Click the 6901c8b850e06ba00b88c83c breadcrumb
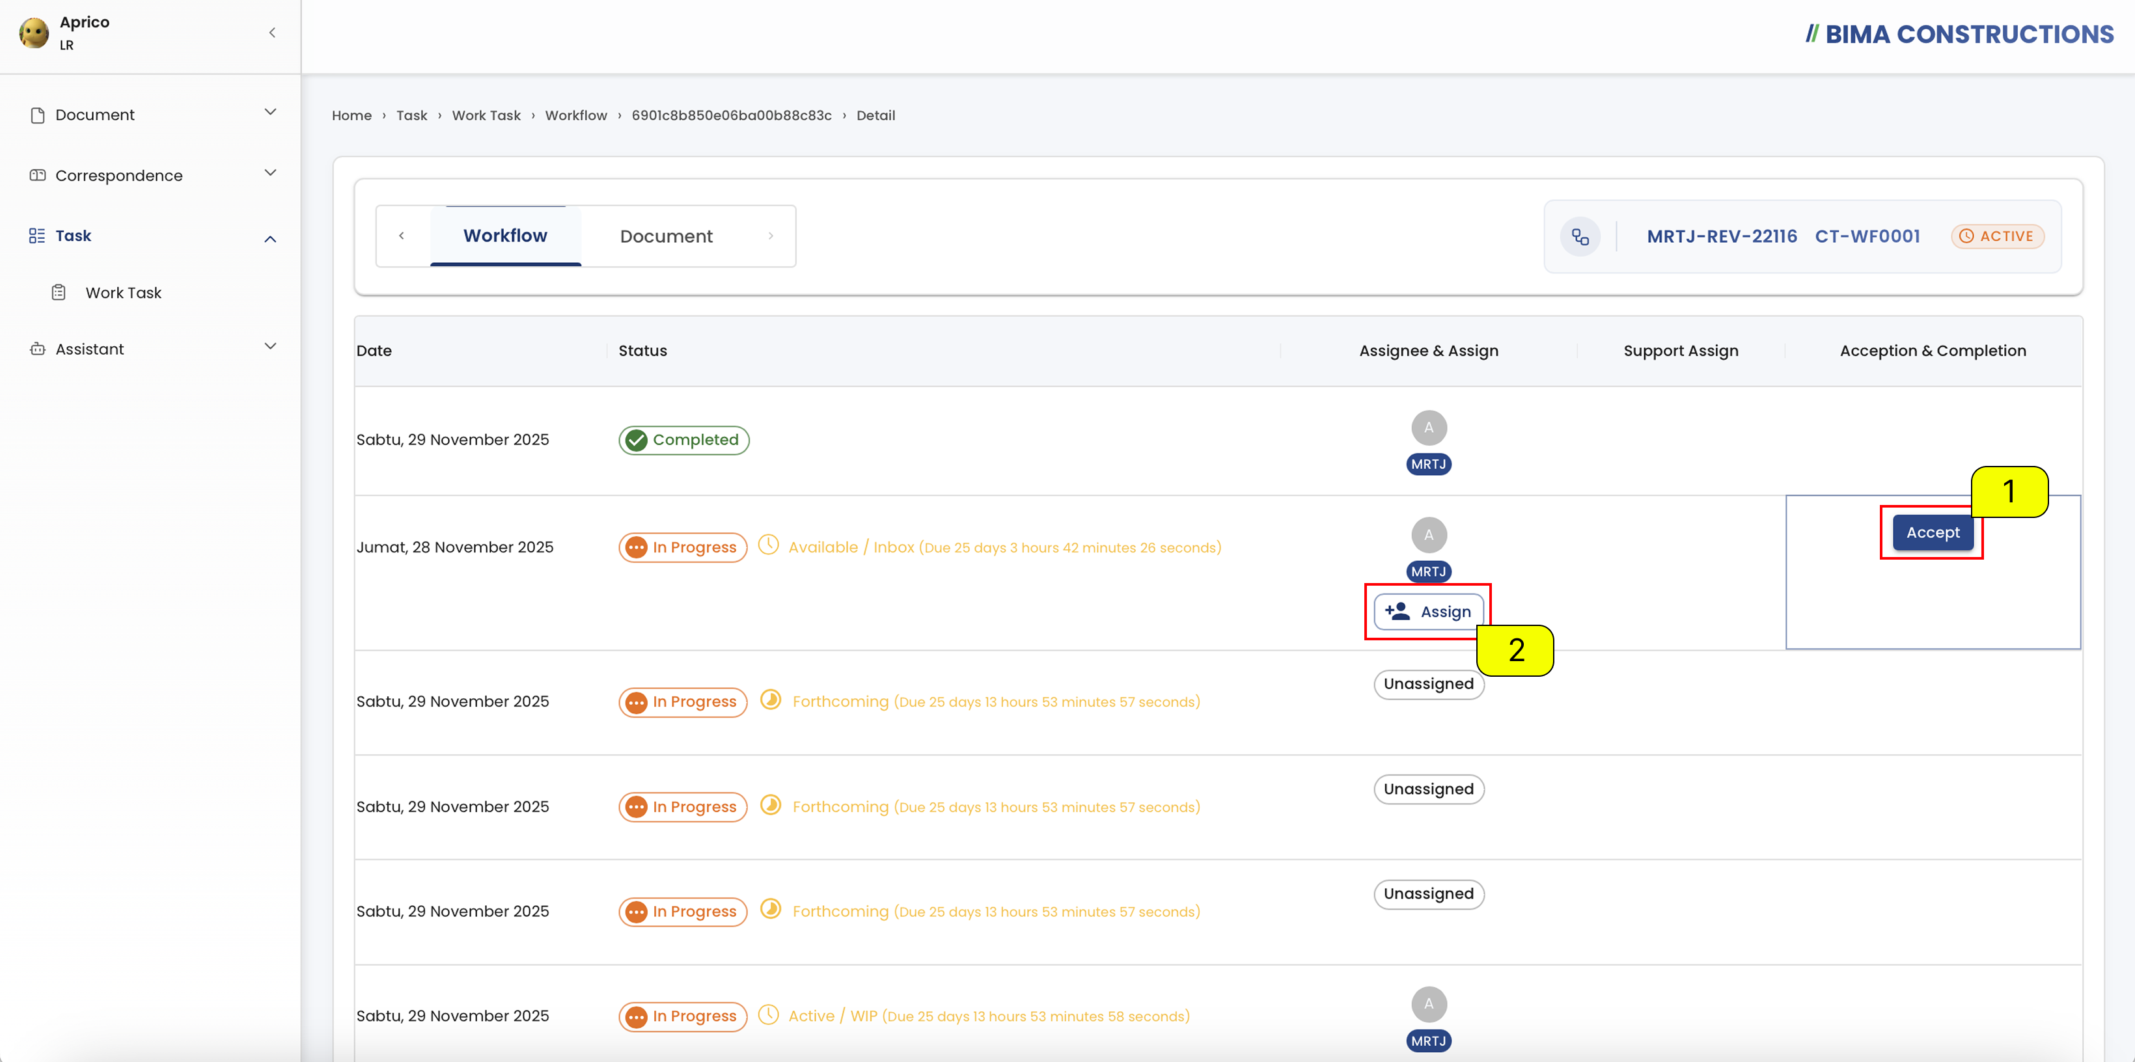Image resolution: width=2135 pixels, height=1062 pixels. tap(732, 115)
